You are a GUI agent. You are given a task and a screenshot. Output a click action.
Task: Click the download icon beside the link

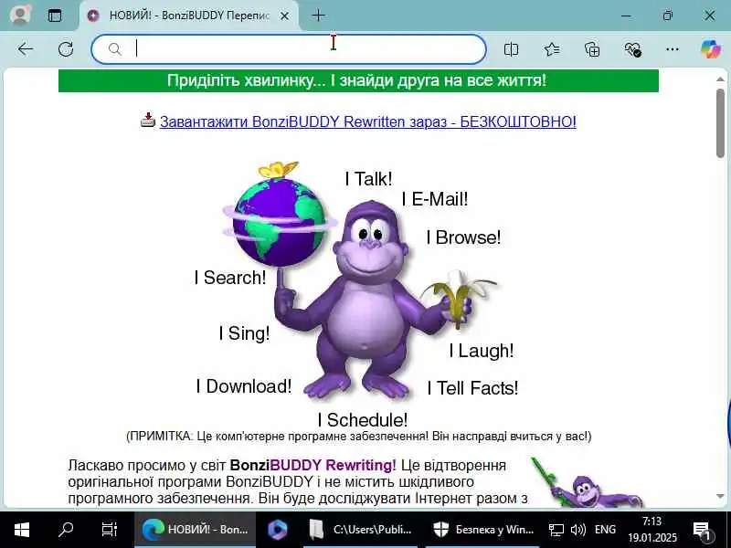pyautogui.click(x=148, y=120)
